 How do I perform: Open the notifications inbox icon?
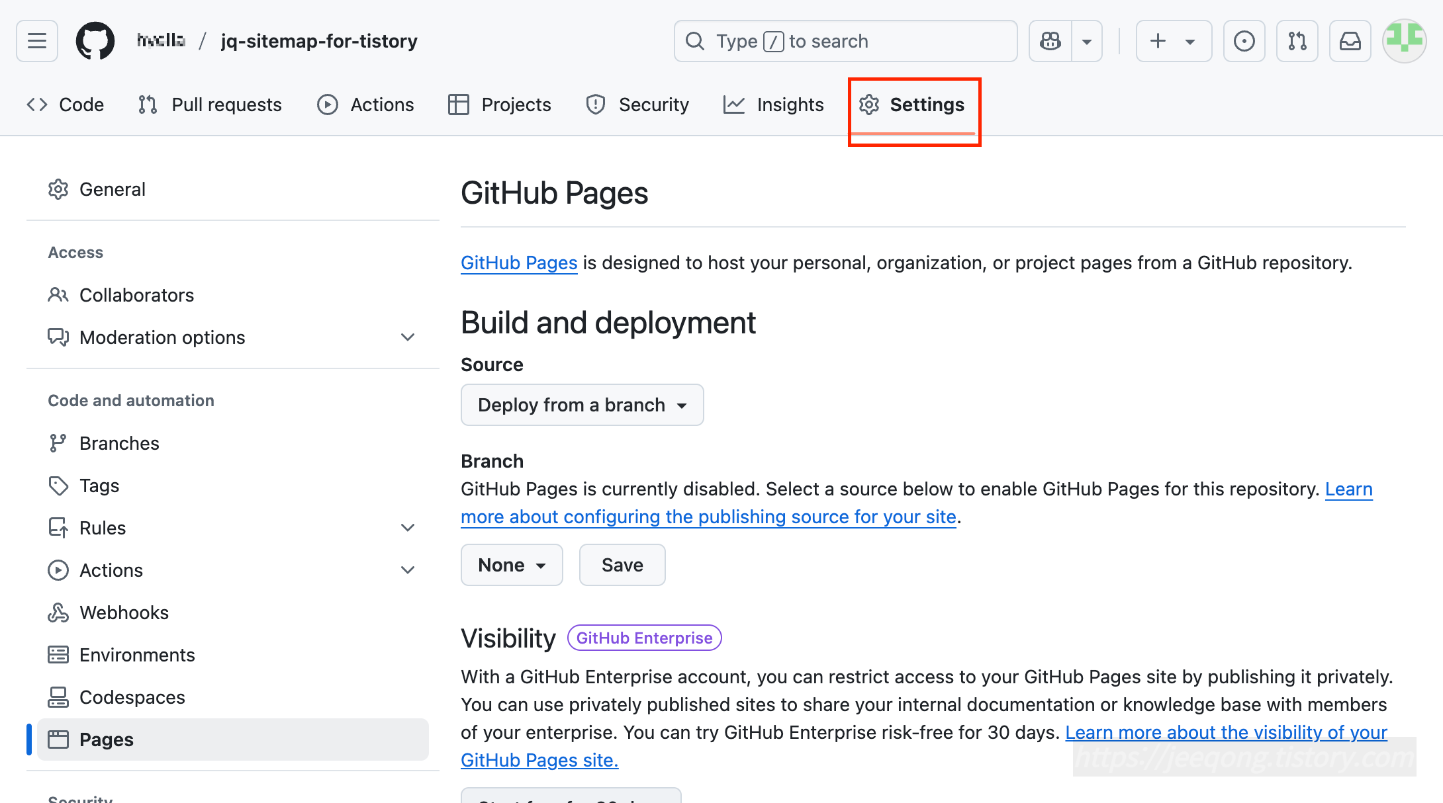[1350, 41]
